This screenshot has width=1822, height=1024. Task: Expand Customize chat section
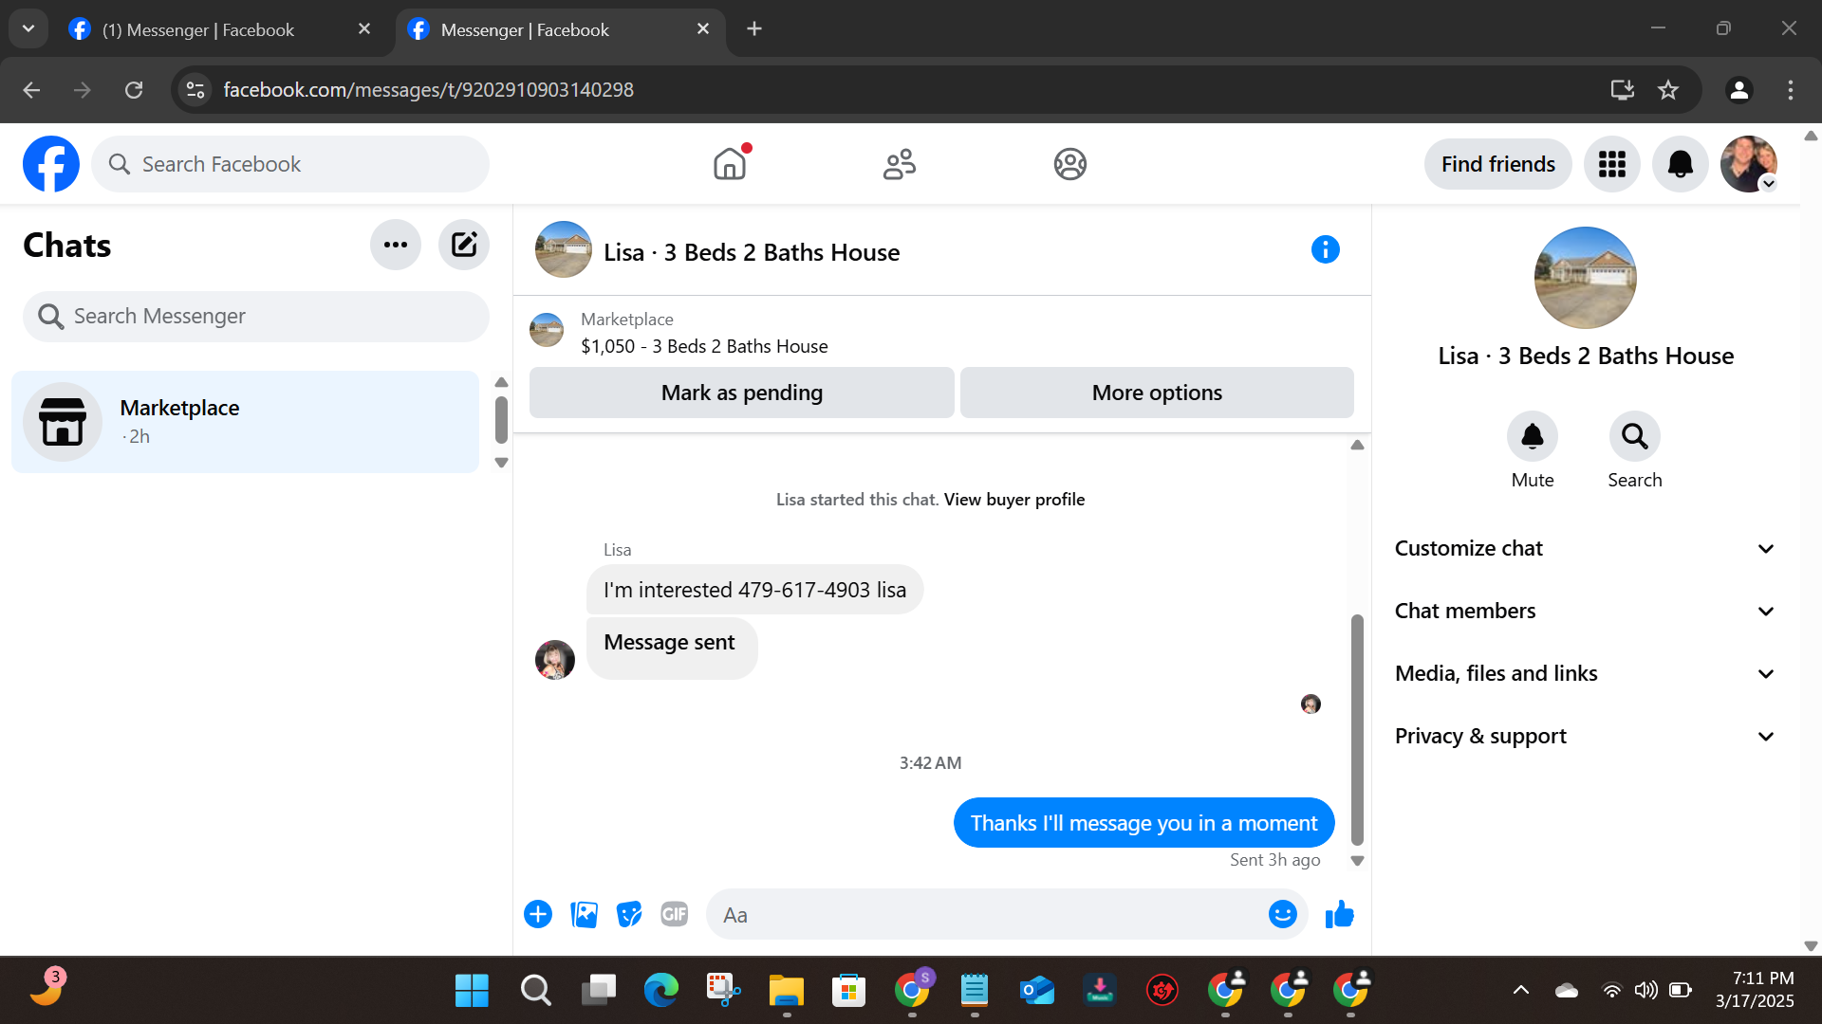tap(1584, 548)
